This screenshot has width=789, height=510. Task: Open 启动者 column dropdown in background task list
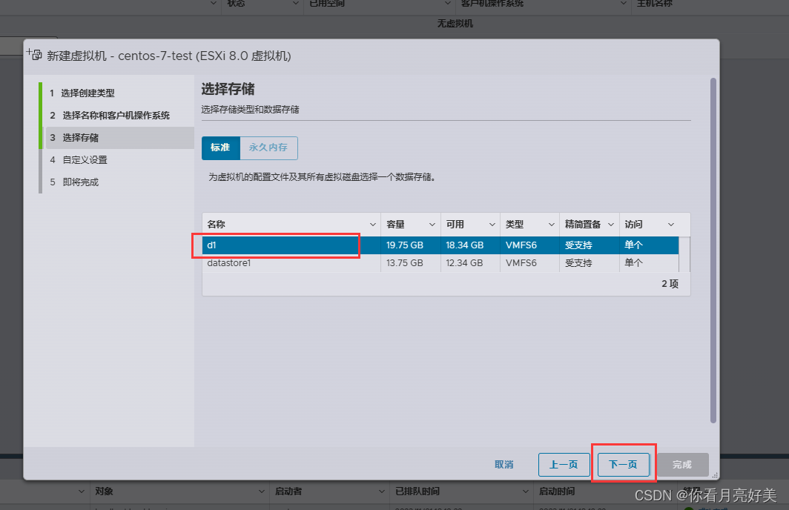click(x=382, y=491)
